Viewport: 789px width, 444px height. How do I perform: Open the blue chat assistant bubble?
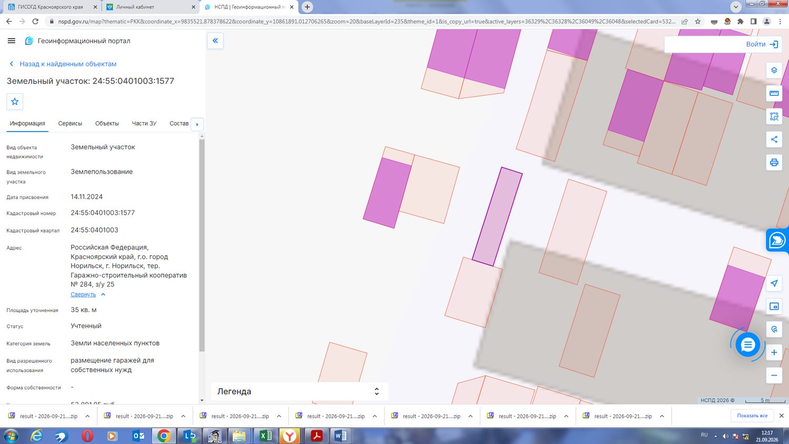[x=747, y=345]
